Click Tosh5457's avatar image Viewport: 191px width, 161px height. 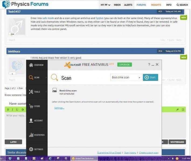click(17, 26)
